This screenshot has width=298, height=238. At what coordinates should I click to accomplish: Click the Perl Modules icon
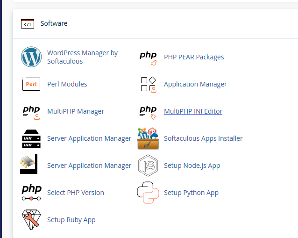coord(31,84)
